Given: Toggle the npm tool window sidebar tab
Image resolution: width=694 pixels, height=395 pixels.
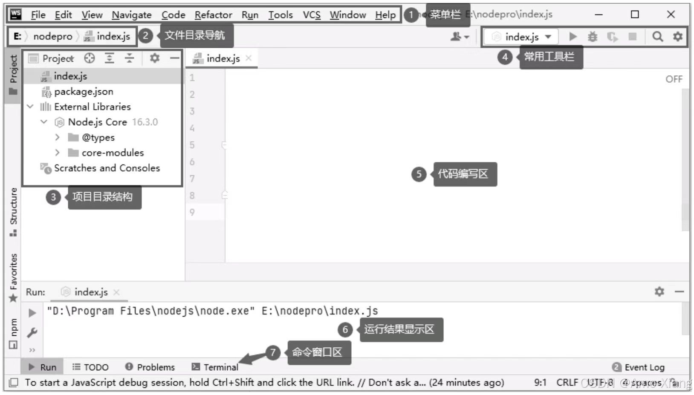Looking at the screenshot, I should 13,334.
